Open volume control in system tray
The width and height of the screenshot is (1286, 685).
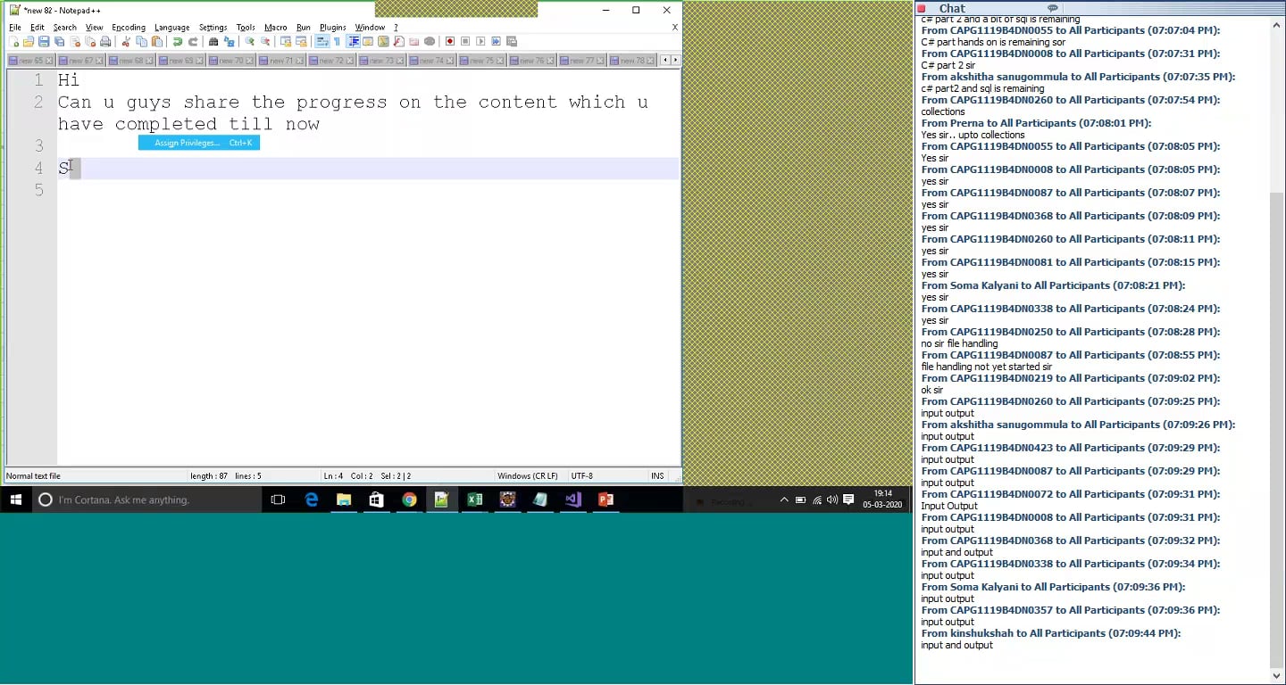(x=832, y=499)
